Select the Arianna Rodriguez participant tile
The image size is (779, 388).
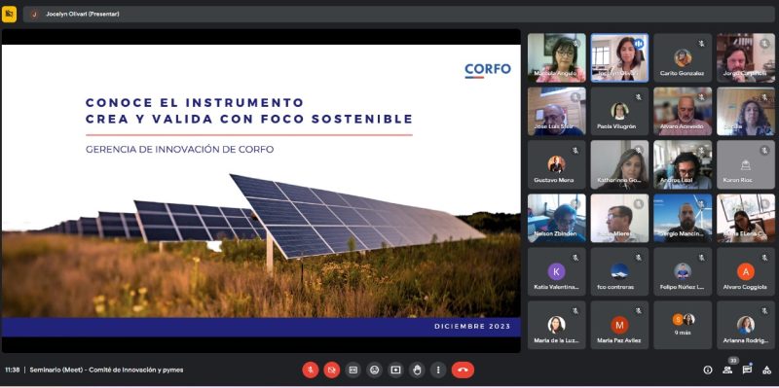tap(746, 326)
